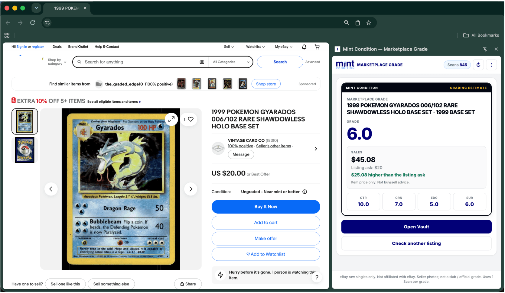Open Seller's other items link
Image resolution: width=505 pixels, height=293 pixels.
[x=273, y=146]
